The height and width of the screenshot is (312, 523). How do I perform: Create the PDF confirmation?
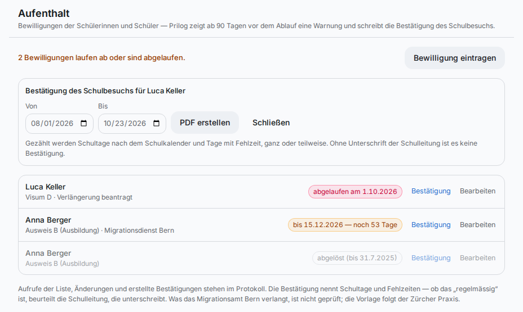(x=205, y=123)
